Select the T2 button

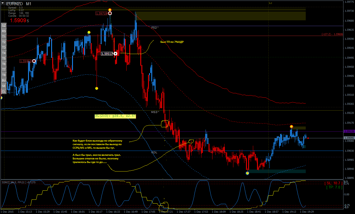pos(4,42)
